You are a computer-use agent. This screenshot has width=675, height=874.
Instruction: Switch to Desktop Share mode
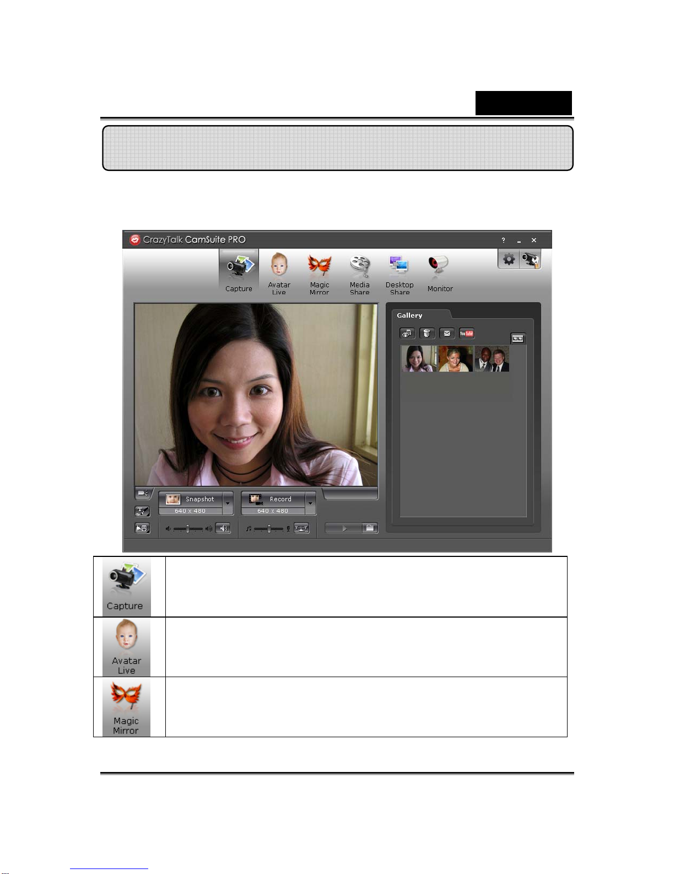[x=399, y=274]
